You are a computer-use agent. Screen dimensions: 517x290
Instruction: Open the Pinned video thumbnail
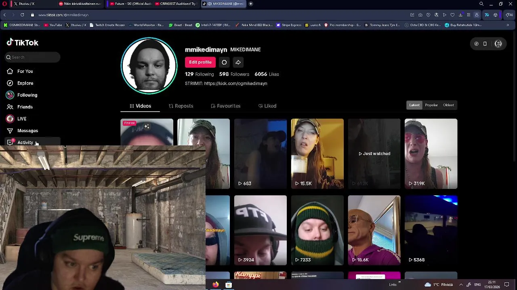[x=147, y=132]
